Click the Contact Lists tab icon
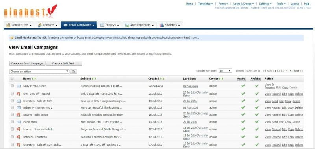Screen dimensions: 315x149 [8, 25]
